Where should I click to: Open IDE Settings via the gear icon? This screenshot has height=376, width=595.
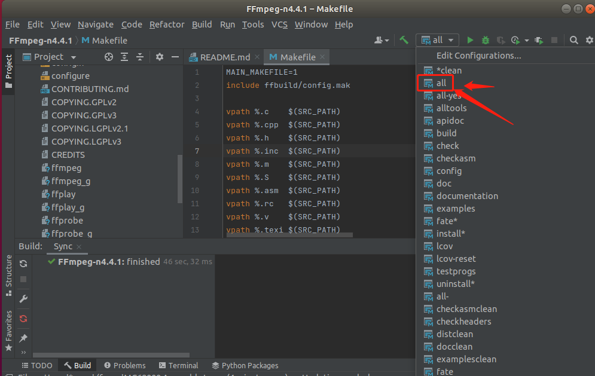(x=588, y=39)
